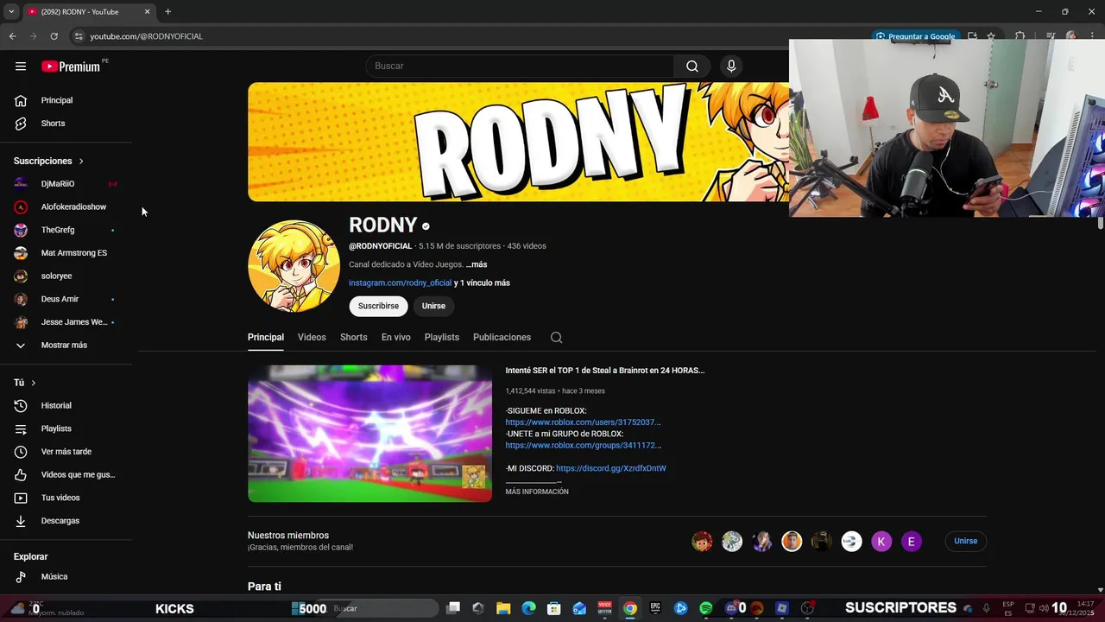1105x622 pixels.
Task: Expand the Tú section chevron
Action: point(34,383)
